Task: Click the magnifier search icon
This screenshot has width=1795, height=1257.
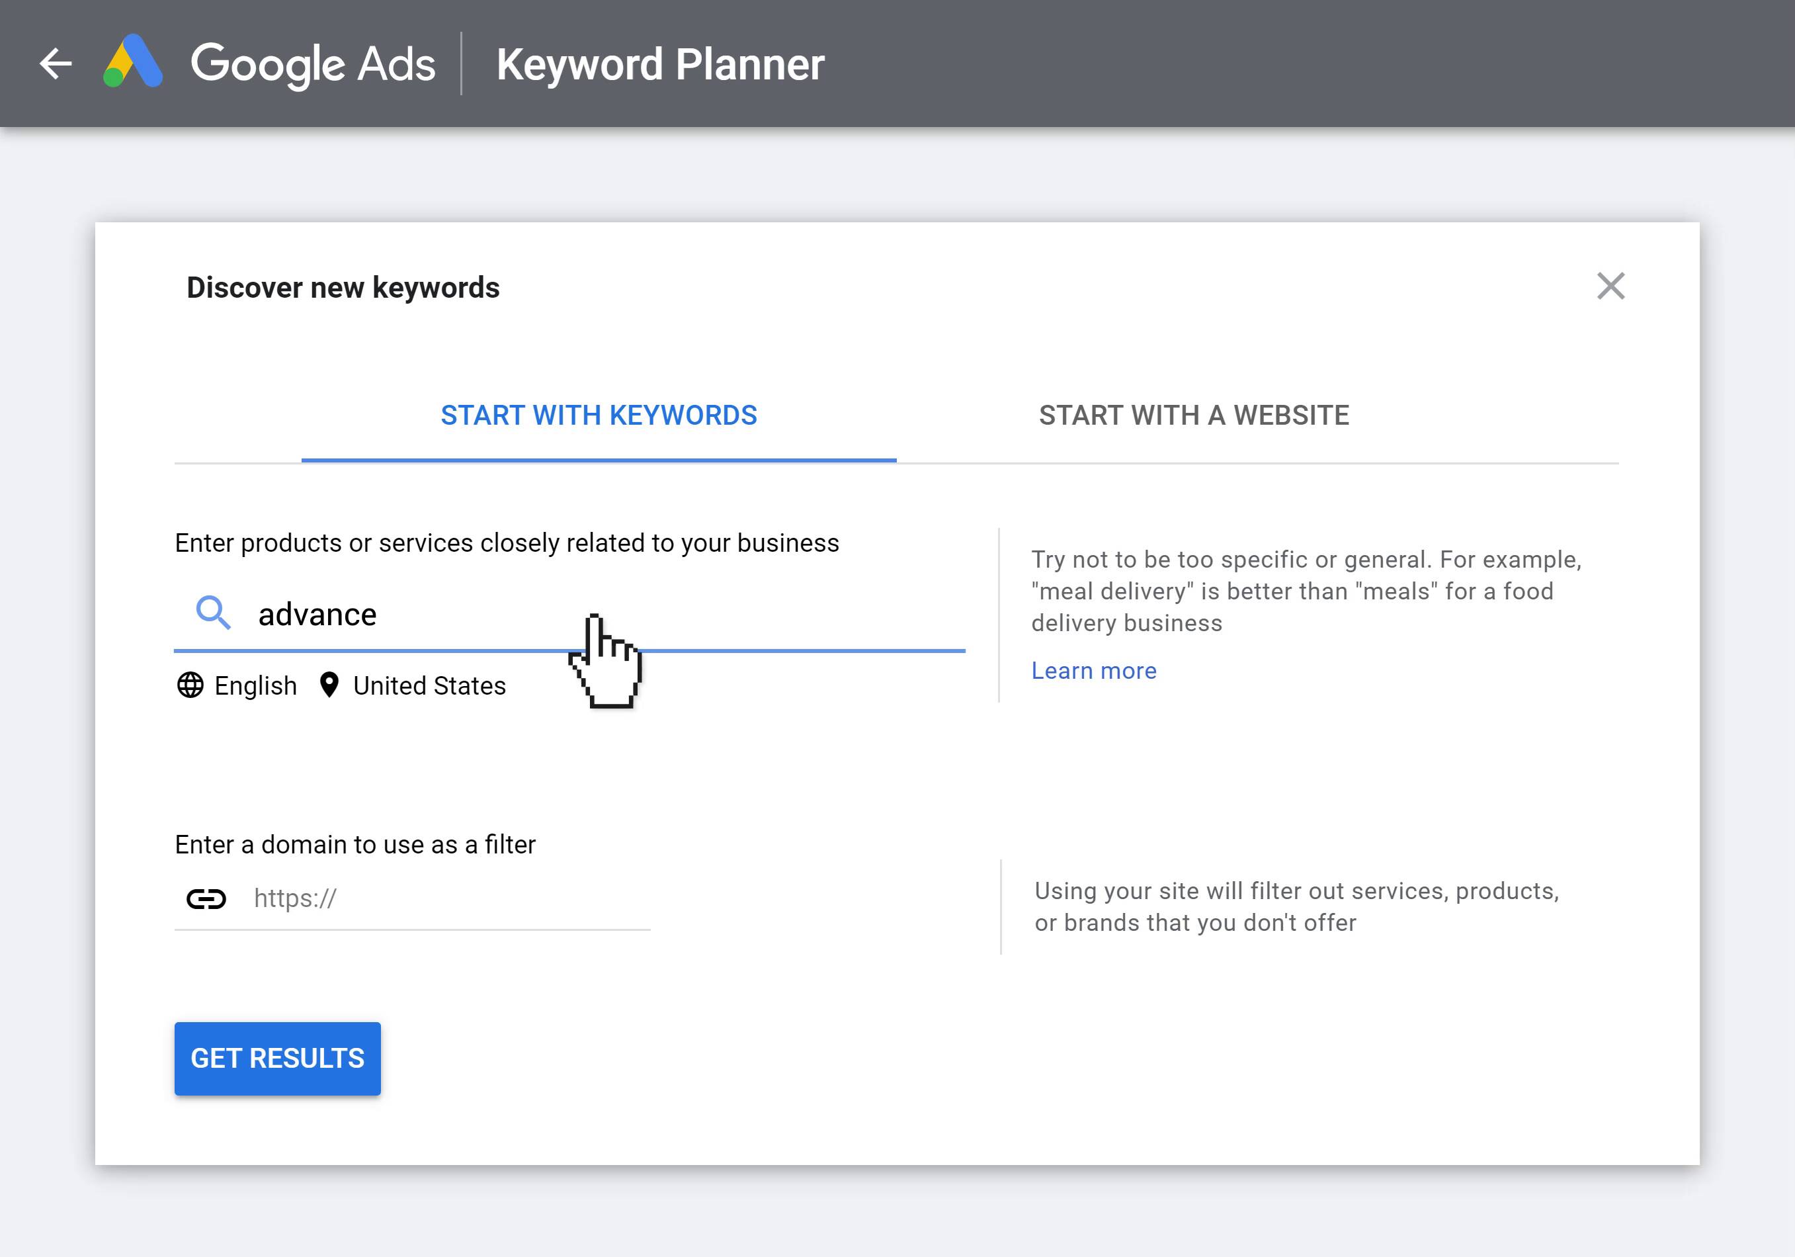Action: pyautogui.click(x=213, y=613)
